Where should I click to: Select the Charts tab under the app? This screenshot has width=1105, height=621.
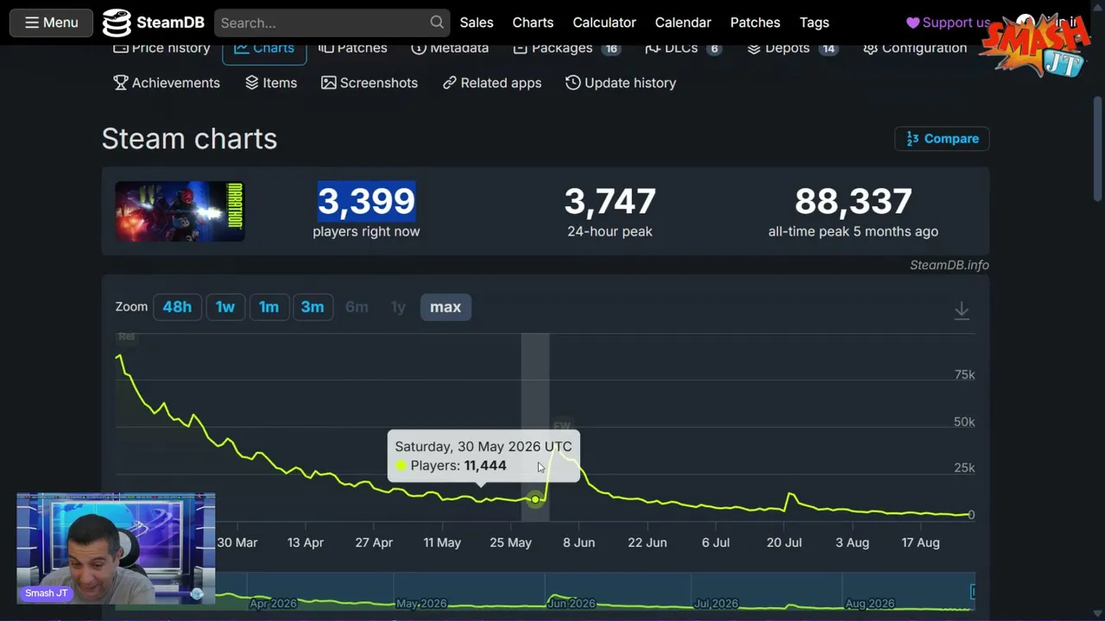(x=264, y=49)
